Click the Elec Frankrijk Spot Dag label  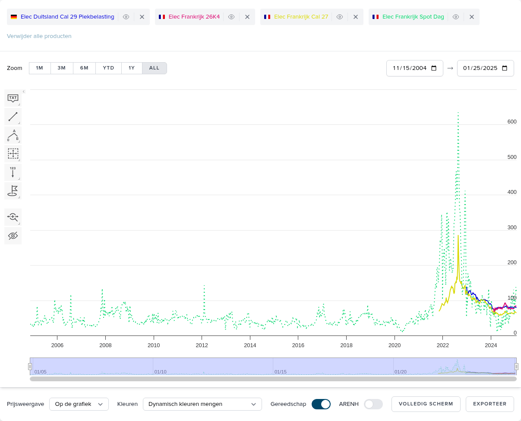(413, 17)
